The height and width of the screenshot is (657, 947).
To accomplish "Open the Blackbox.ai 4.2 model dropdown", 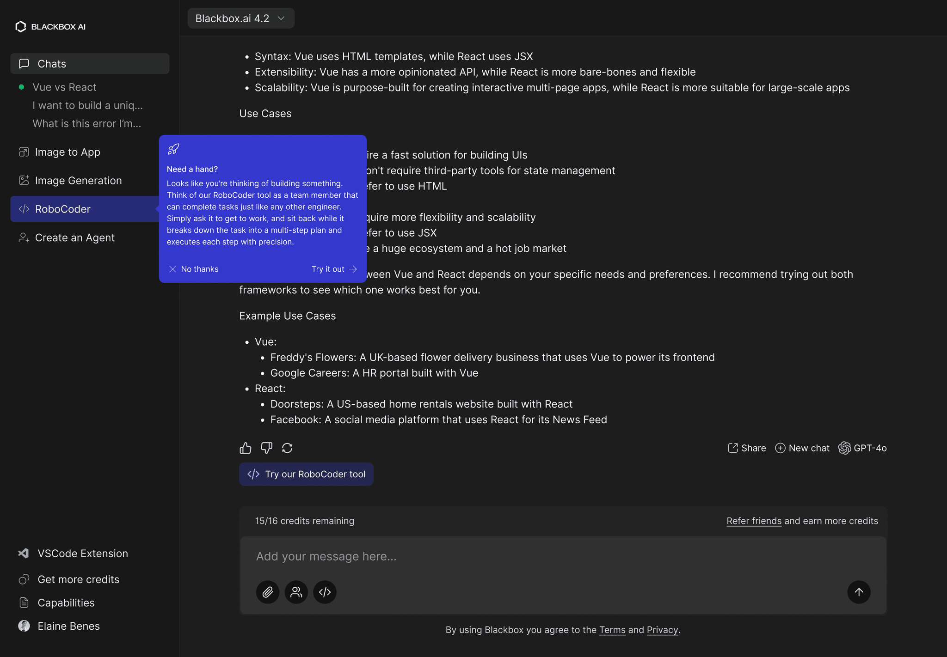I will coord(241,18).
